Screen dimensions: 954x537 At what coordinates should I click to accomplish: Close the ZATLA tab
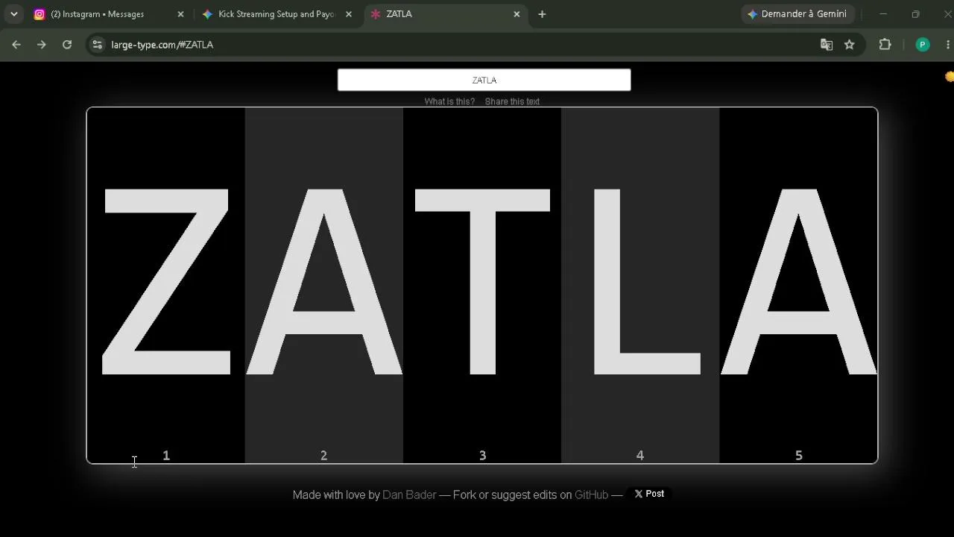click(517, 14)
